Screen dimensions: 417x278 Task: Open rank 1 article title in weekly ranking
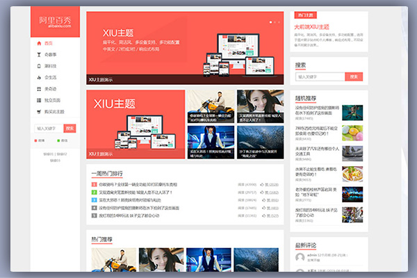pyautogui.click(x=138, y=184)
